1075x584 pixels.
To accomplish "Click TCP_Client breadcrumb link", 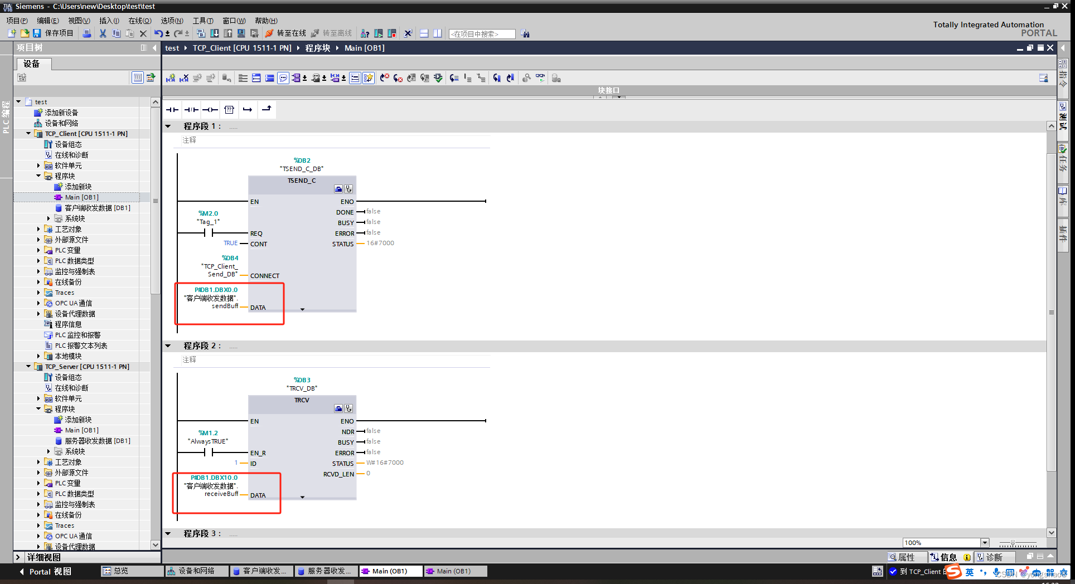I will [242, 48].
